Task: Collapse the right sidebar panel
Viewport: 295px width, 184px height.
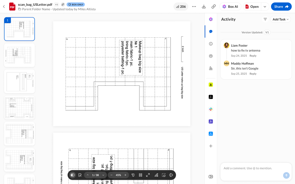Action: point(211,177)
